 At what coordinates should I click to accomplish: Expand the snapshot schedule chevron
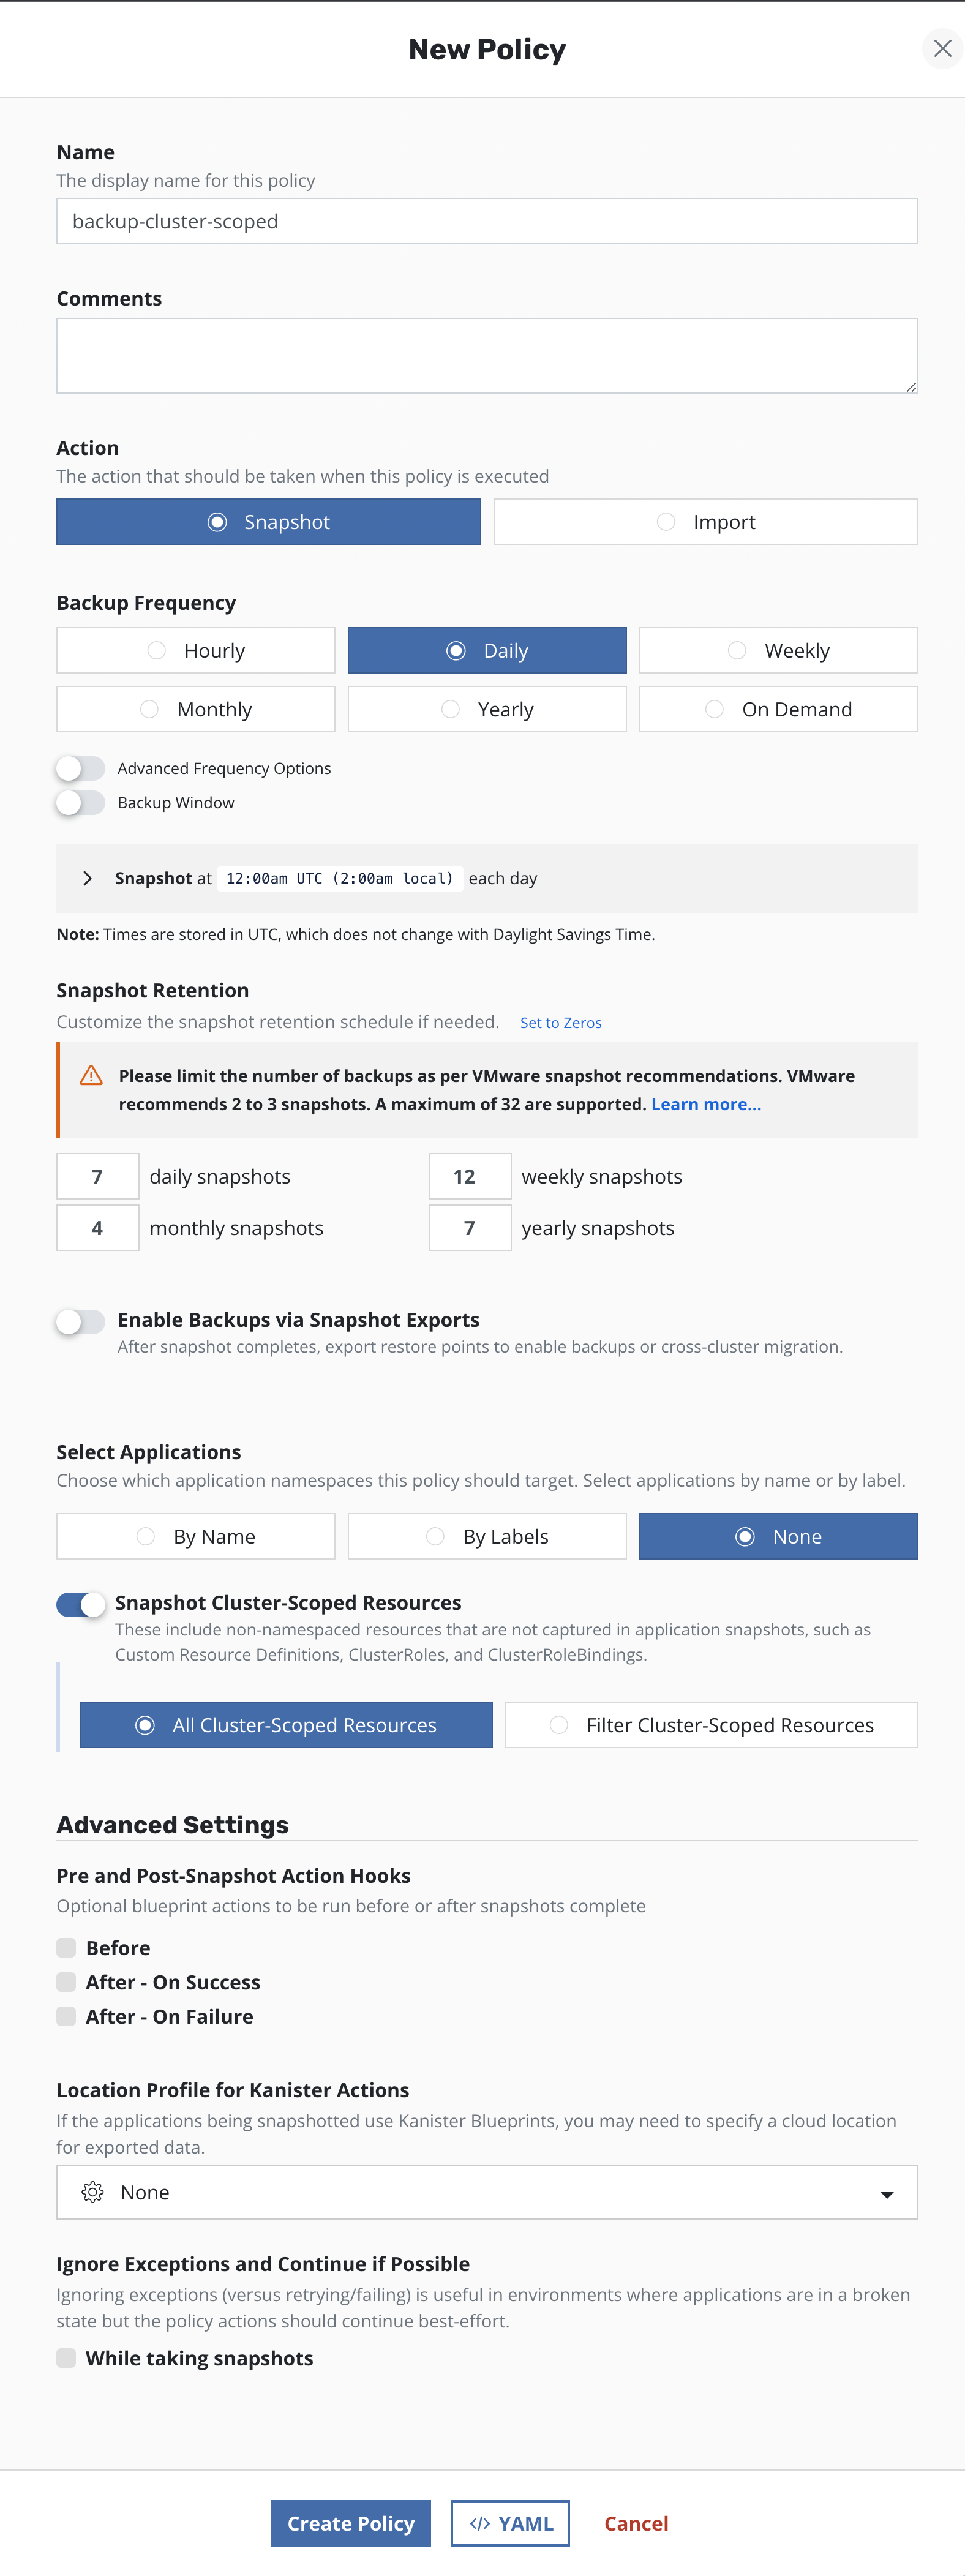(88, 878)
